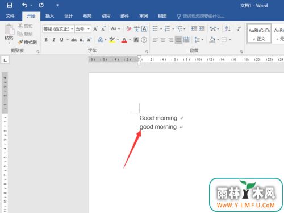284x213 pixels.
Task: Increase the paragraph indent
Action: tap(202, 28)
